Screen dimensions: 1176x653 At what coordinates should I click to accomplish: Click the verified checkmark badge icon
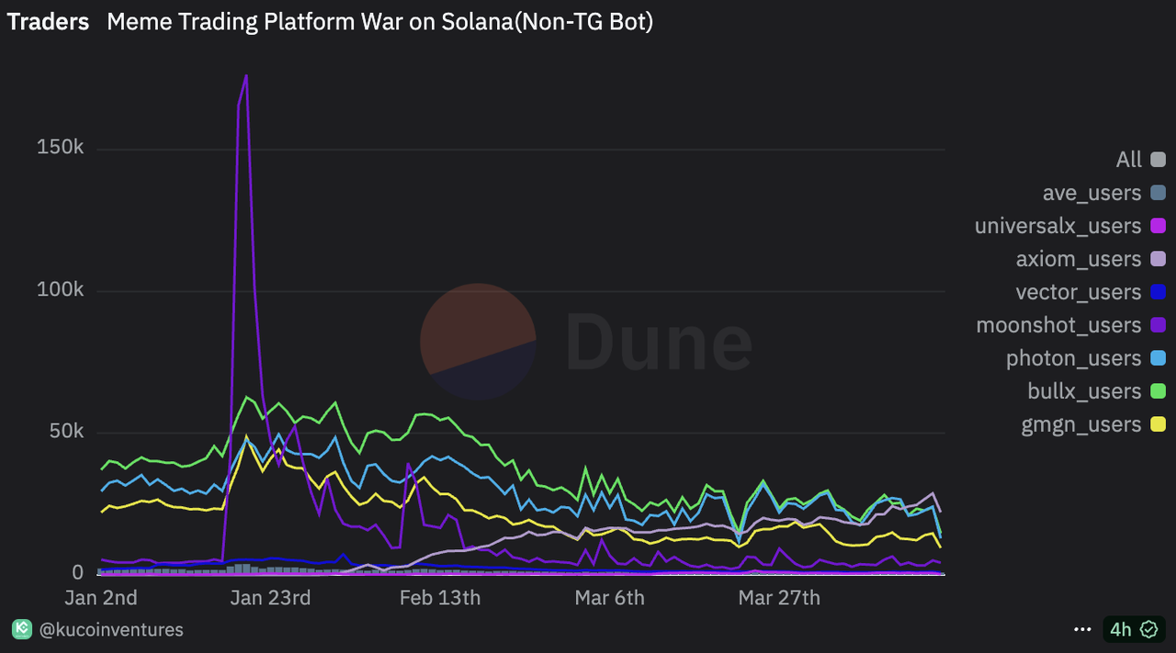pyautogui.click(x=1148, y=629)
